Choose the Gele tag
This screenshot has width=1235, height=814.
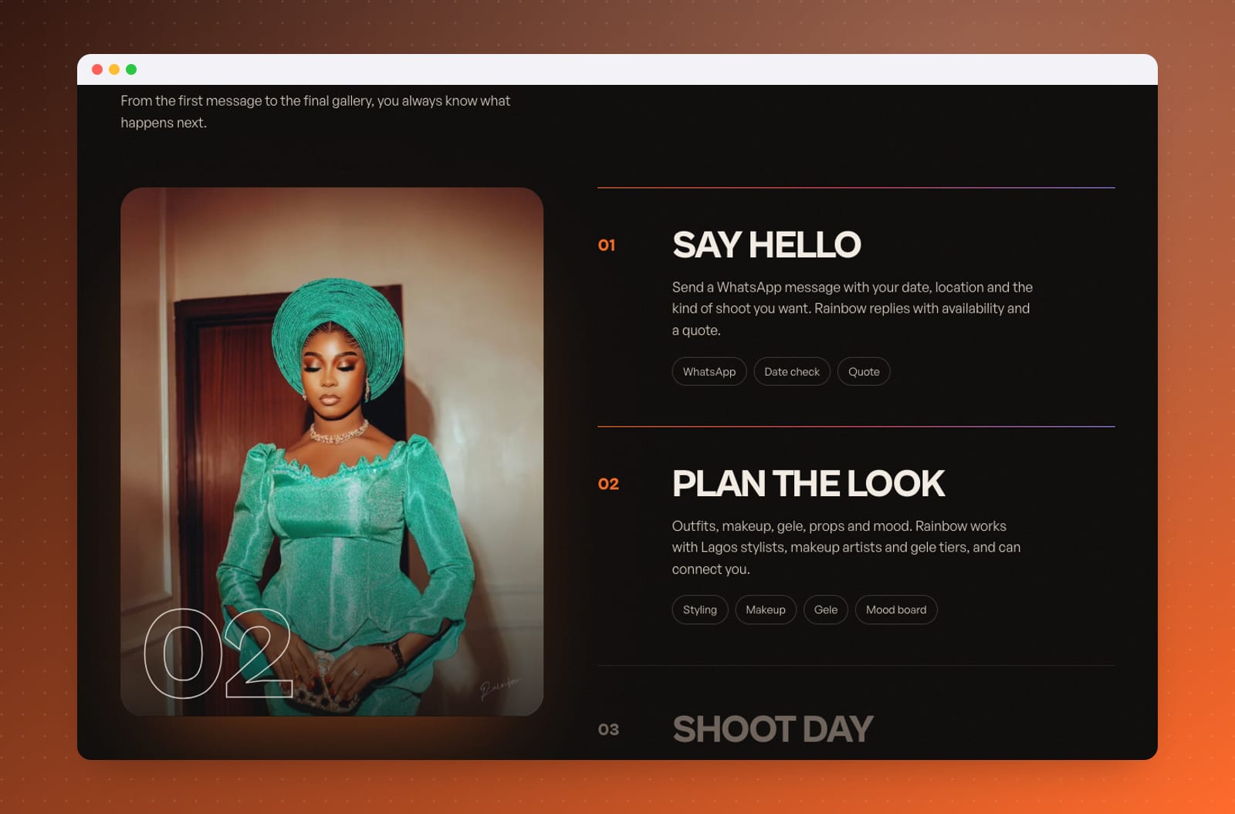826,610
